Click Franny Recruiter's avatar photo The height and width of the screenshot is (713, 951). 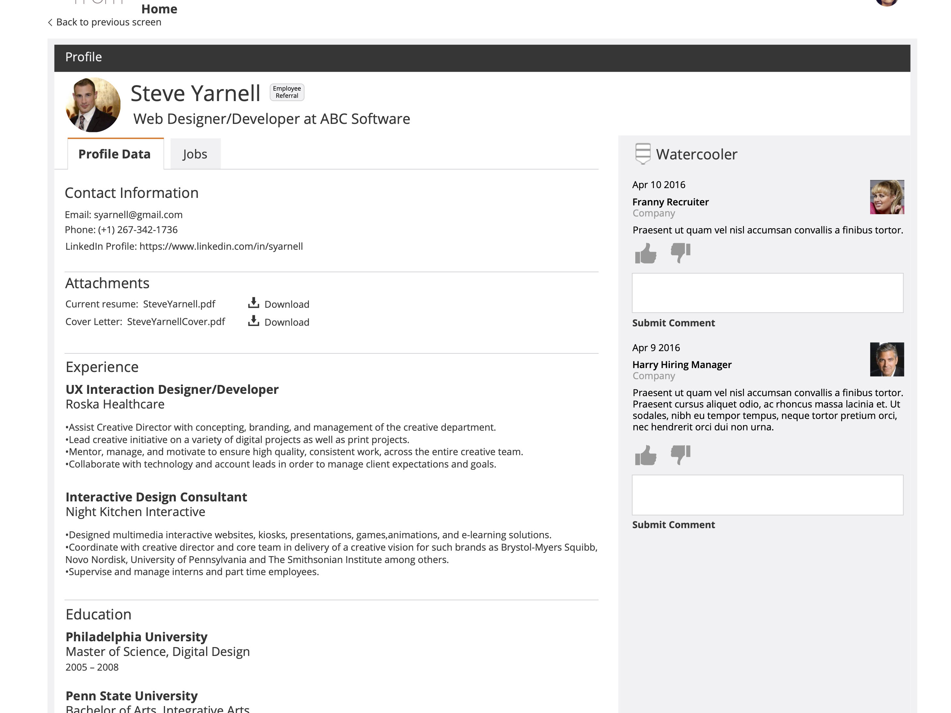click(887, 197)
